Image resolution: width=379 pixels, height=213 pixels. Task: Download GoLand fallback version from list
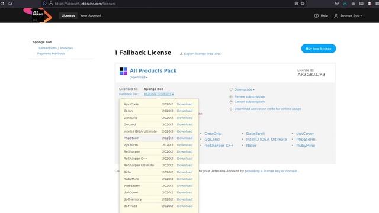185,124
